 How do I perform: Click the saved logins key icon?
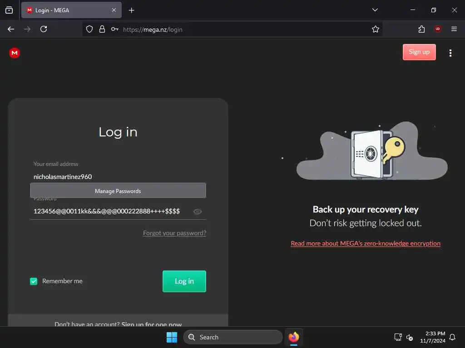click(115, 29)
